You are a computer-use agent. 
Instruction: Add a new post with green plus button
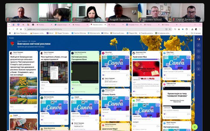click(x=195, y=127)
